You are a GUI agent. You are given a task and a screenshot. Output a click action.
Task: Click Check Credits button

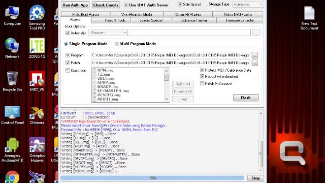click(x=106, y=5)
